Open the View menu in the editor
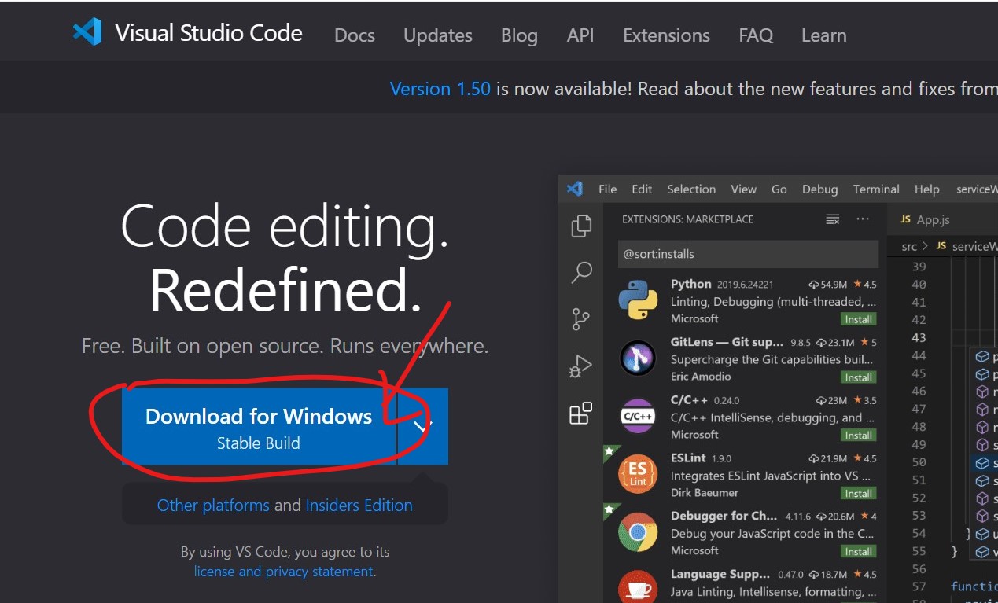The width and height of the screenshot is (998, 603). (x=743, y=189)
